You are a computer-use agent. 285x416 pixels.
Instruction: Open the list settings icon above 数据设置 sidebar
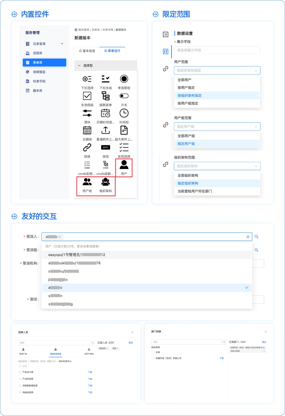coord(166,34)
